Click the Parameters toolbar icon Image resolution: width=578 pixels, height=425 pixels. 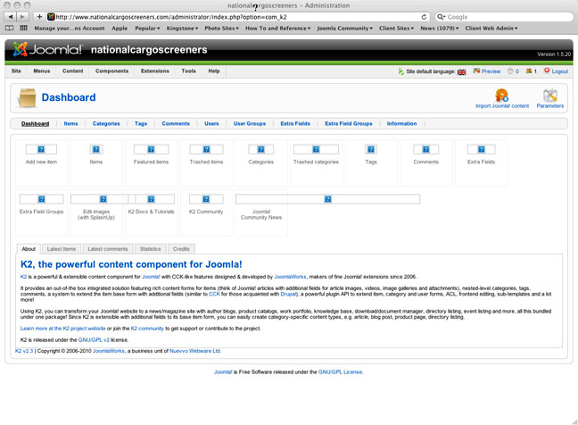(x=550, y=98)
